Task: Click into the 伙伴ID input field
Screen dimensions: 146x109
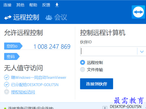Action: click(109, 51)
